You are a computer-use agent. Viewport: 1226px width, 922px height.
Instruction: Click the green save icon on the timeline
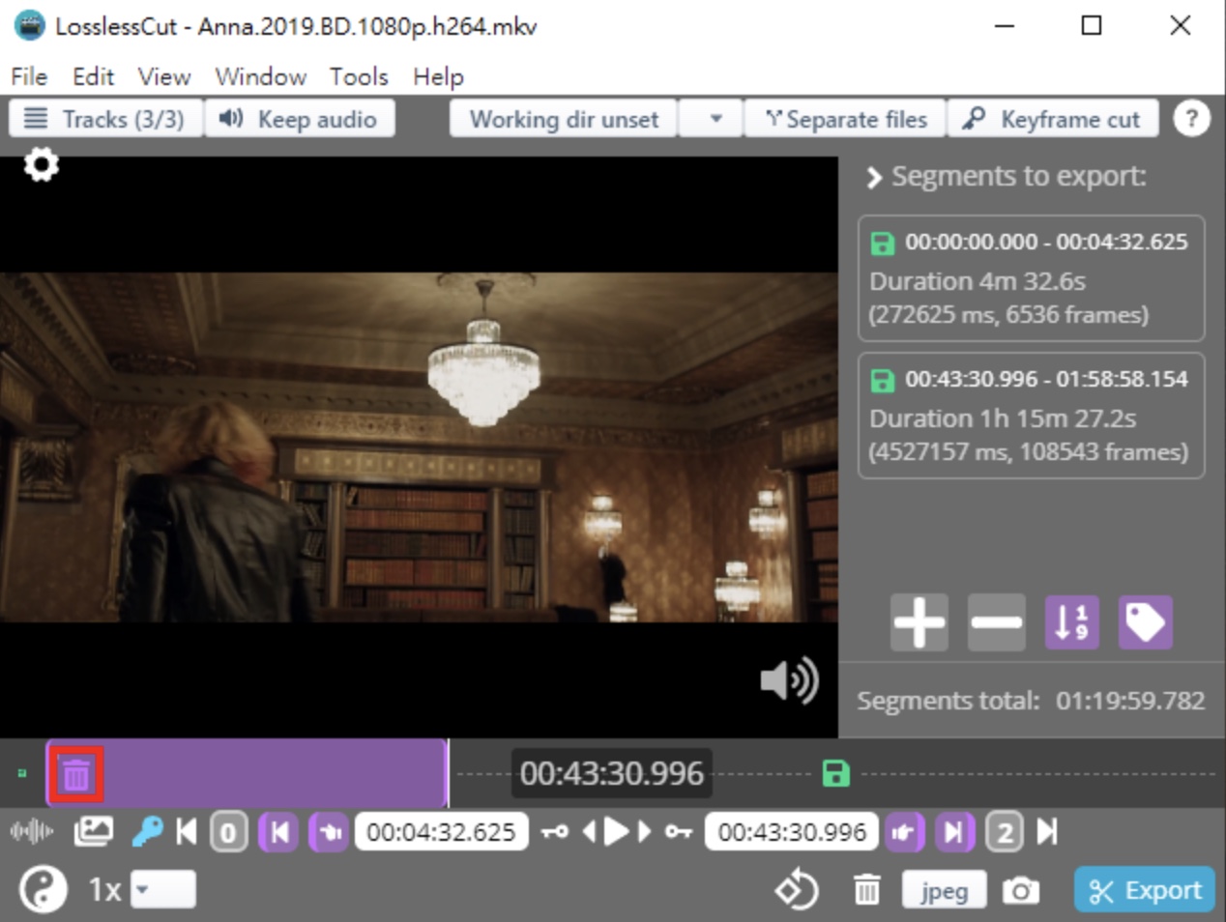click(835, 773)
